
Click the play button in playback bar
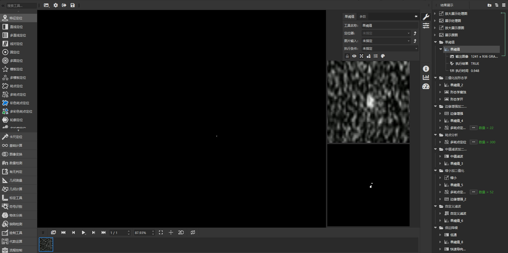point(83,232)
